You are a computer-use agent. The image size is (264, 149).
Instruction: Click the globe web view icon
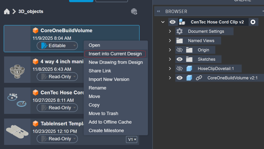(134, 11)
